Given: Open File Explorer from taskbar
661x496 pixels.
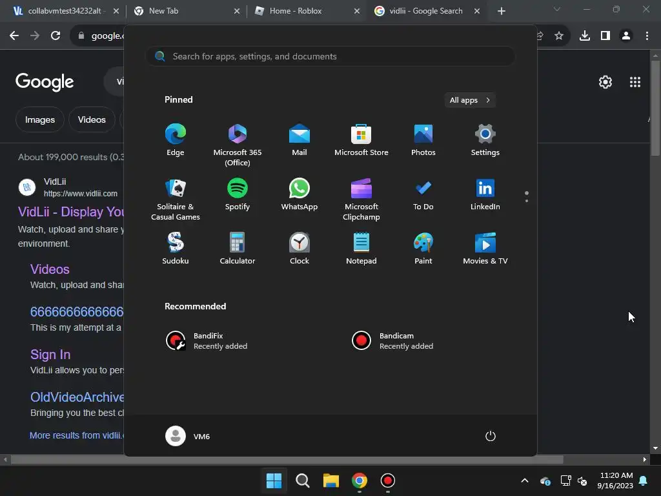Looking at the screenshot, I should (x=331, y=480).
